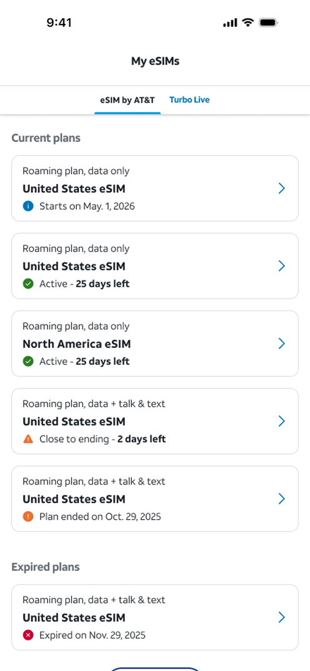
Task: Open the North America eSIM plan title
Action: pyautogui.click(x=76, y=344)
